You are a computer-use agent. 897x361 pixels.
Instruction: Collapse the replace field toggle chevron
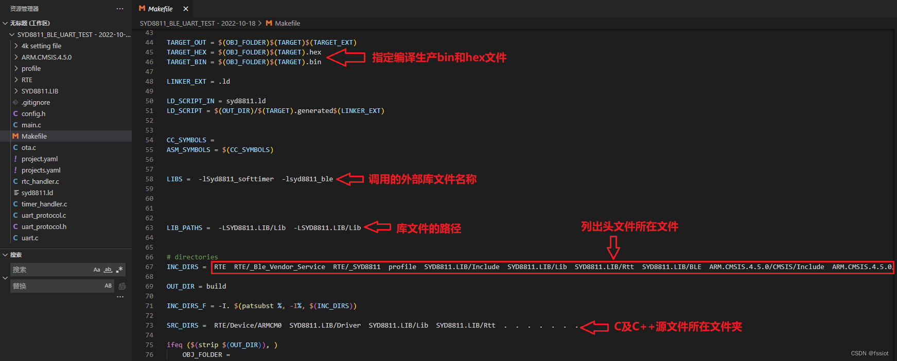click(x=5, y=278)
